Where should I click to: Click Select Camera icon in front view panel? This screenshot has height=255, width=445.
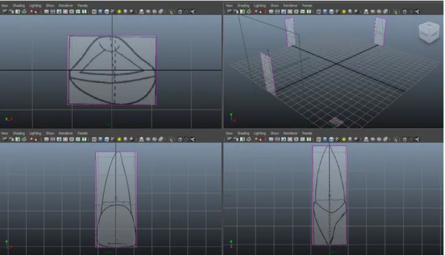click(5, 139)
